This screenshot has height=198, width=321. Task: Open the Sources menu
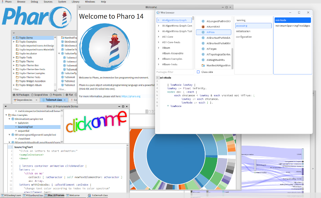click(48, 2)
